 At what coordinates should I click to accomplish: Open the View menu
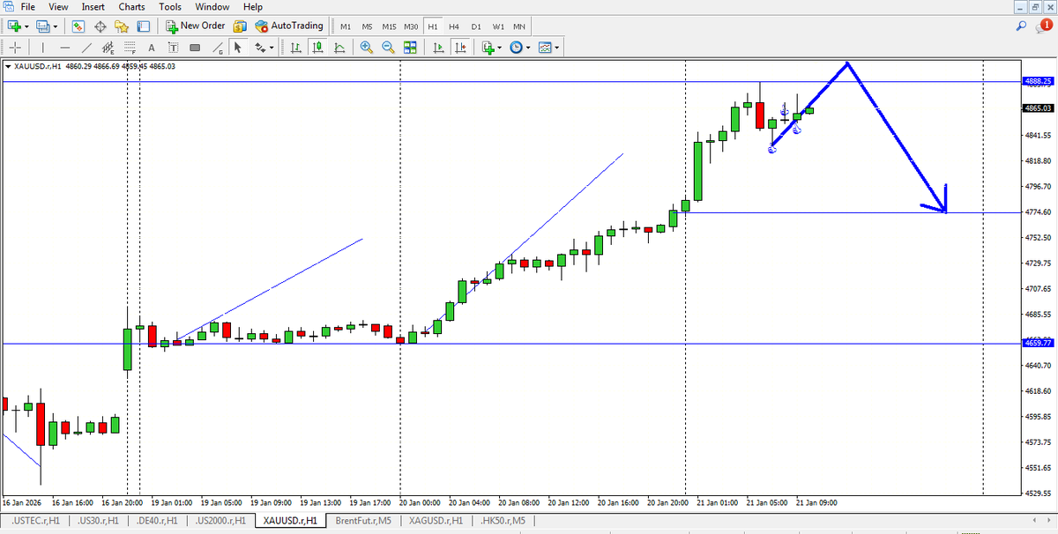point(58,7)
